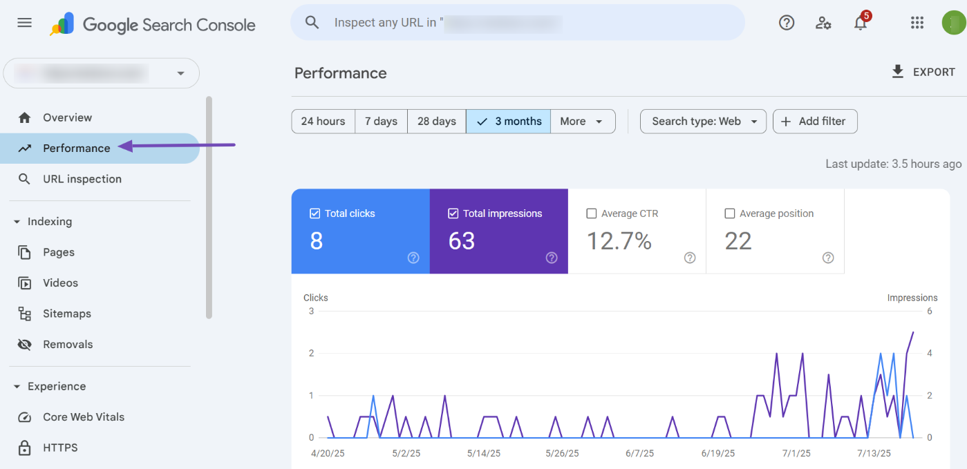Image resolution: width=967 pixels, height=469 pixels.
Task: Click the help question mark icon
Action: pos(786,23)
